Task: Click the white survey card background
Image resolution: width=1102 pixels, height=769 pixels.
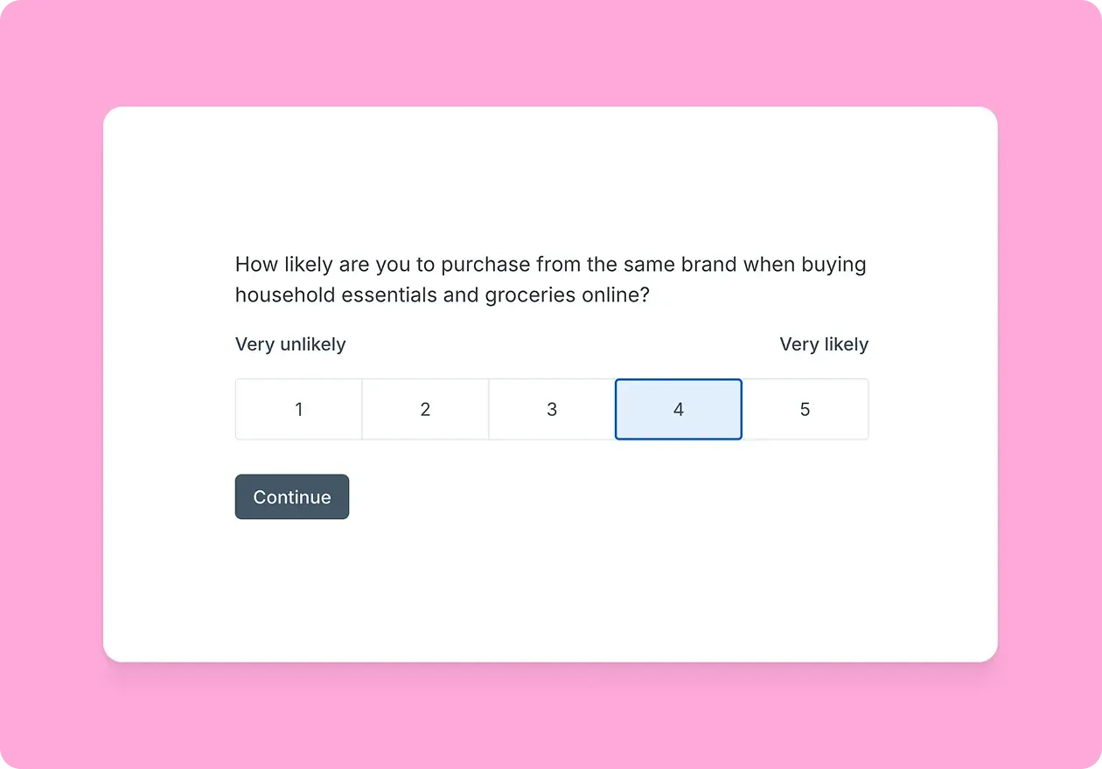Action: [x=550, y=594]
